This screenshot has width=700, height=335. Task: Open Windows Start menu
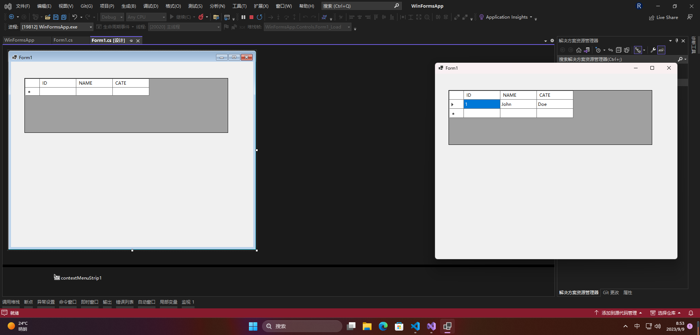(253, 326)
